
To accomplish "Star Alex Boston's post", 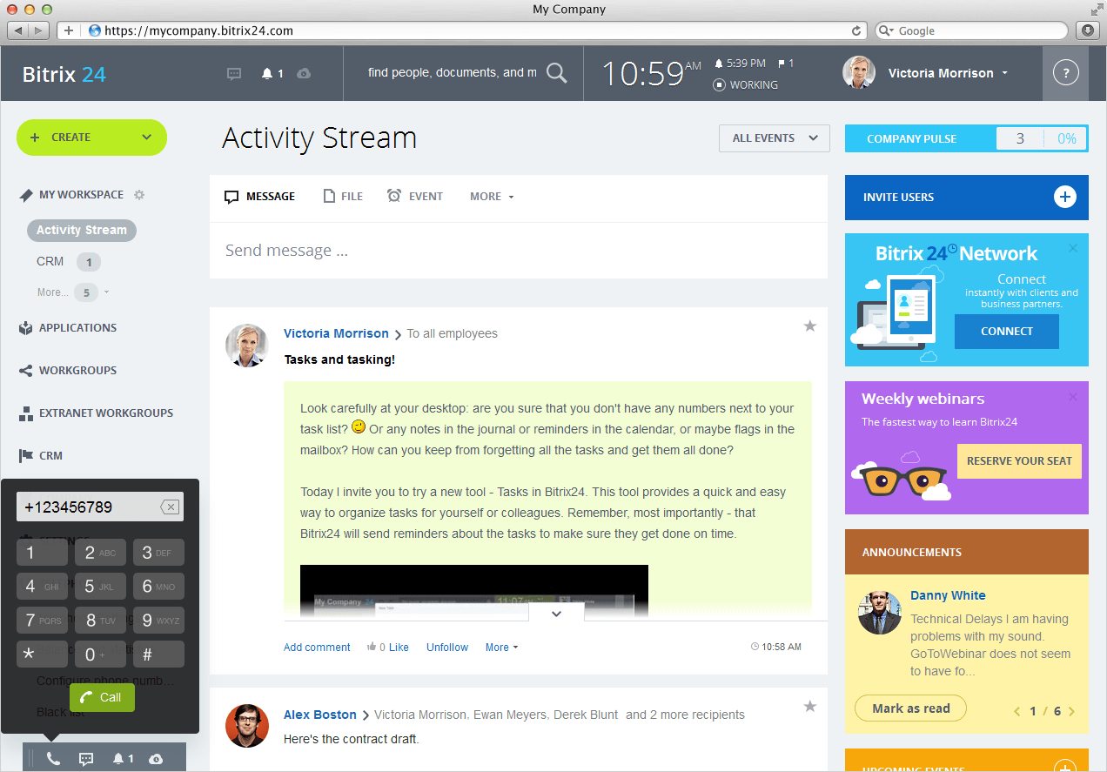I will click(810, 706).
